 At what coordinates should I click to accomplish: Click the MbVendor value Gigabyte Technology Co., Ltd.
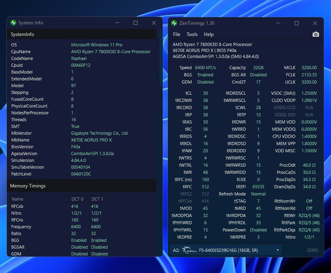point(100,133)
